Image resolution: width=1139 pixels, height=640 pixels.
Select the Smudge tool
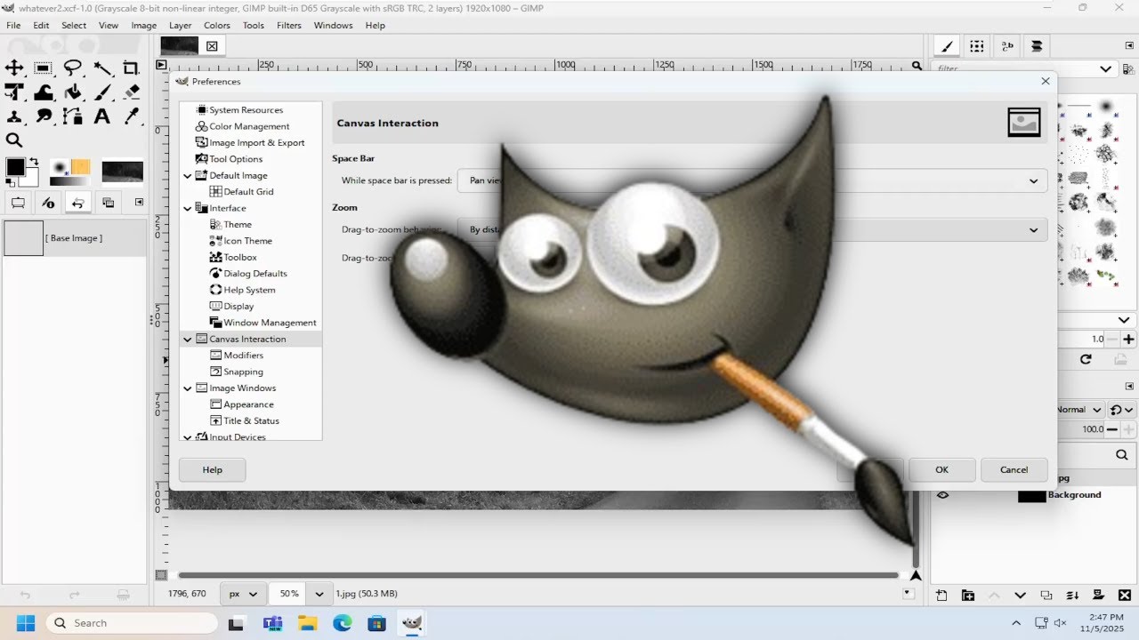point(43,116)
